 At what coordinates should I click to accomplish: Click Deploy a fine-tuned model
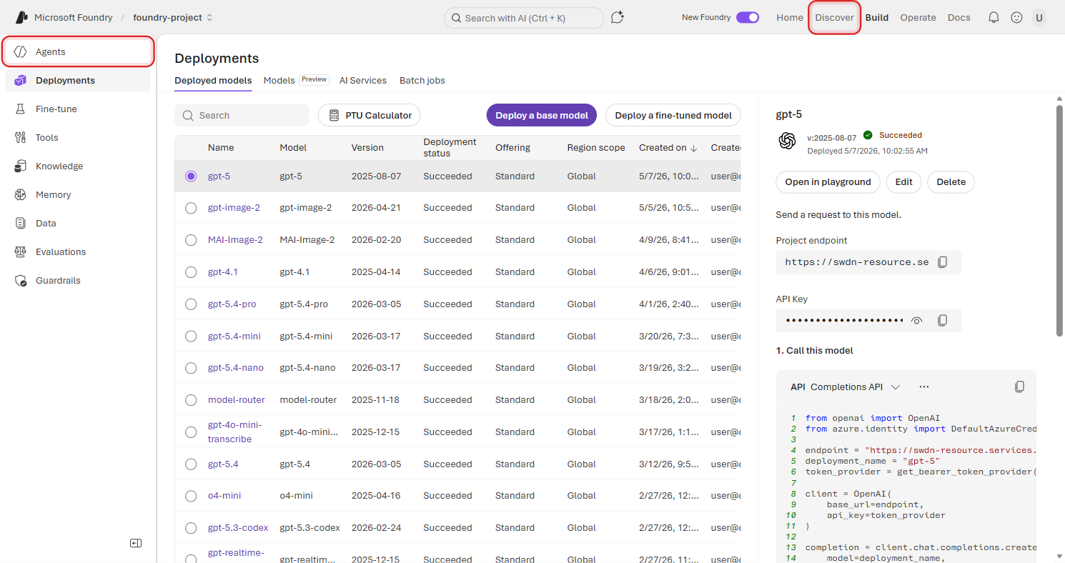click(x=673, y=115)
